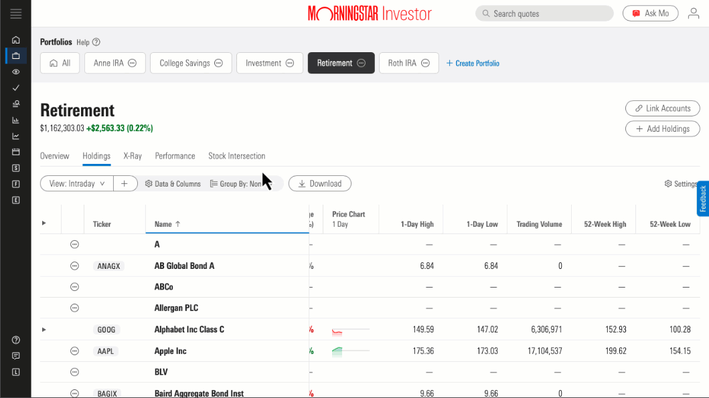Switch to the X-Ray tab
709x398 pixels.
[133, 156]
